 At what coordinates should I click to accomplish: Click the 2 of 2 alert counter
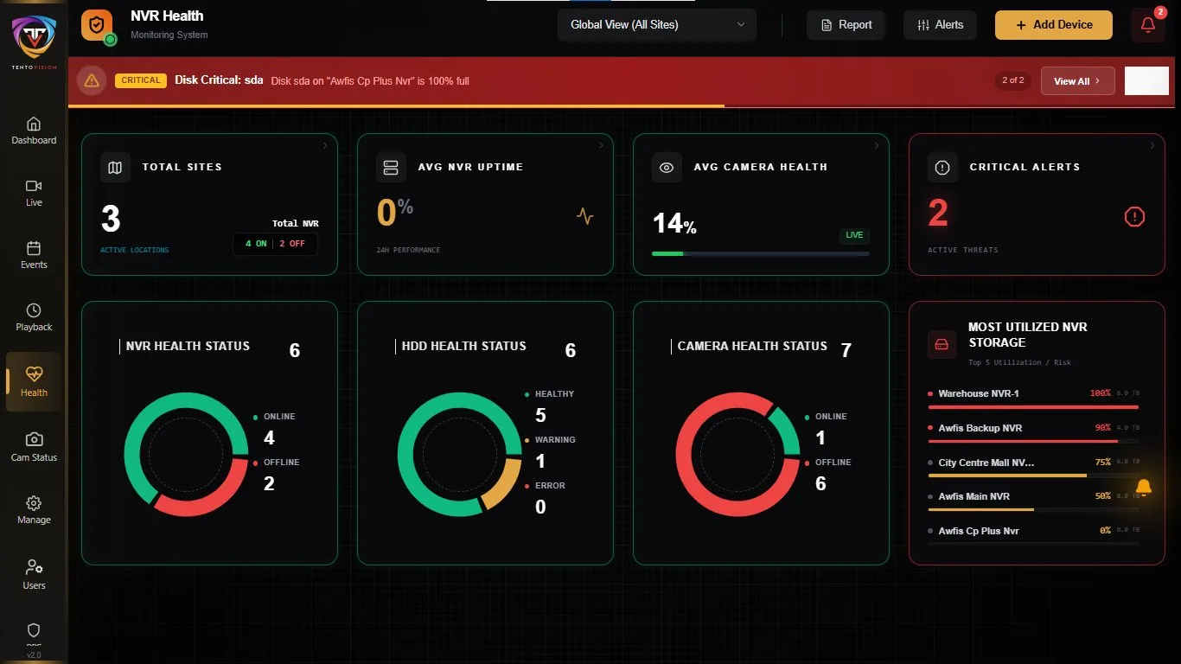(1012, 80)
